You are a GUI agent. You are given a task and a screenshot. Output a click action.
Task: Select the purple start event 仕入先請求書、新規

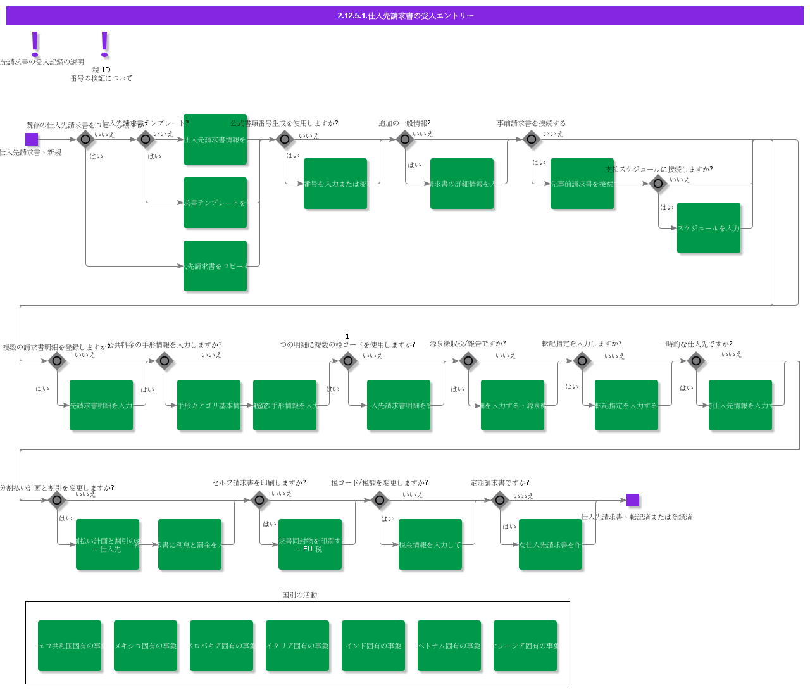[32, 139]
